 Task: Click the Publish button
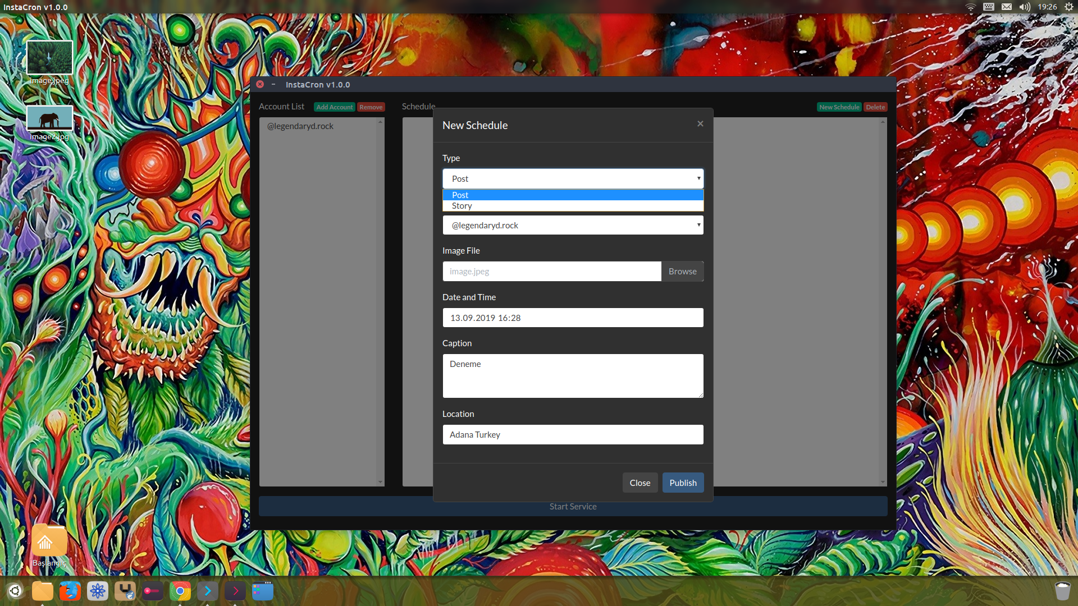[683, 483]
